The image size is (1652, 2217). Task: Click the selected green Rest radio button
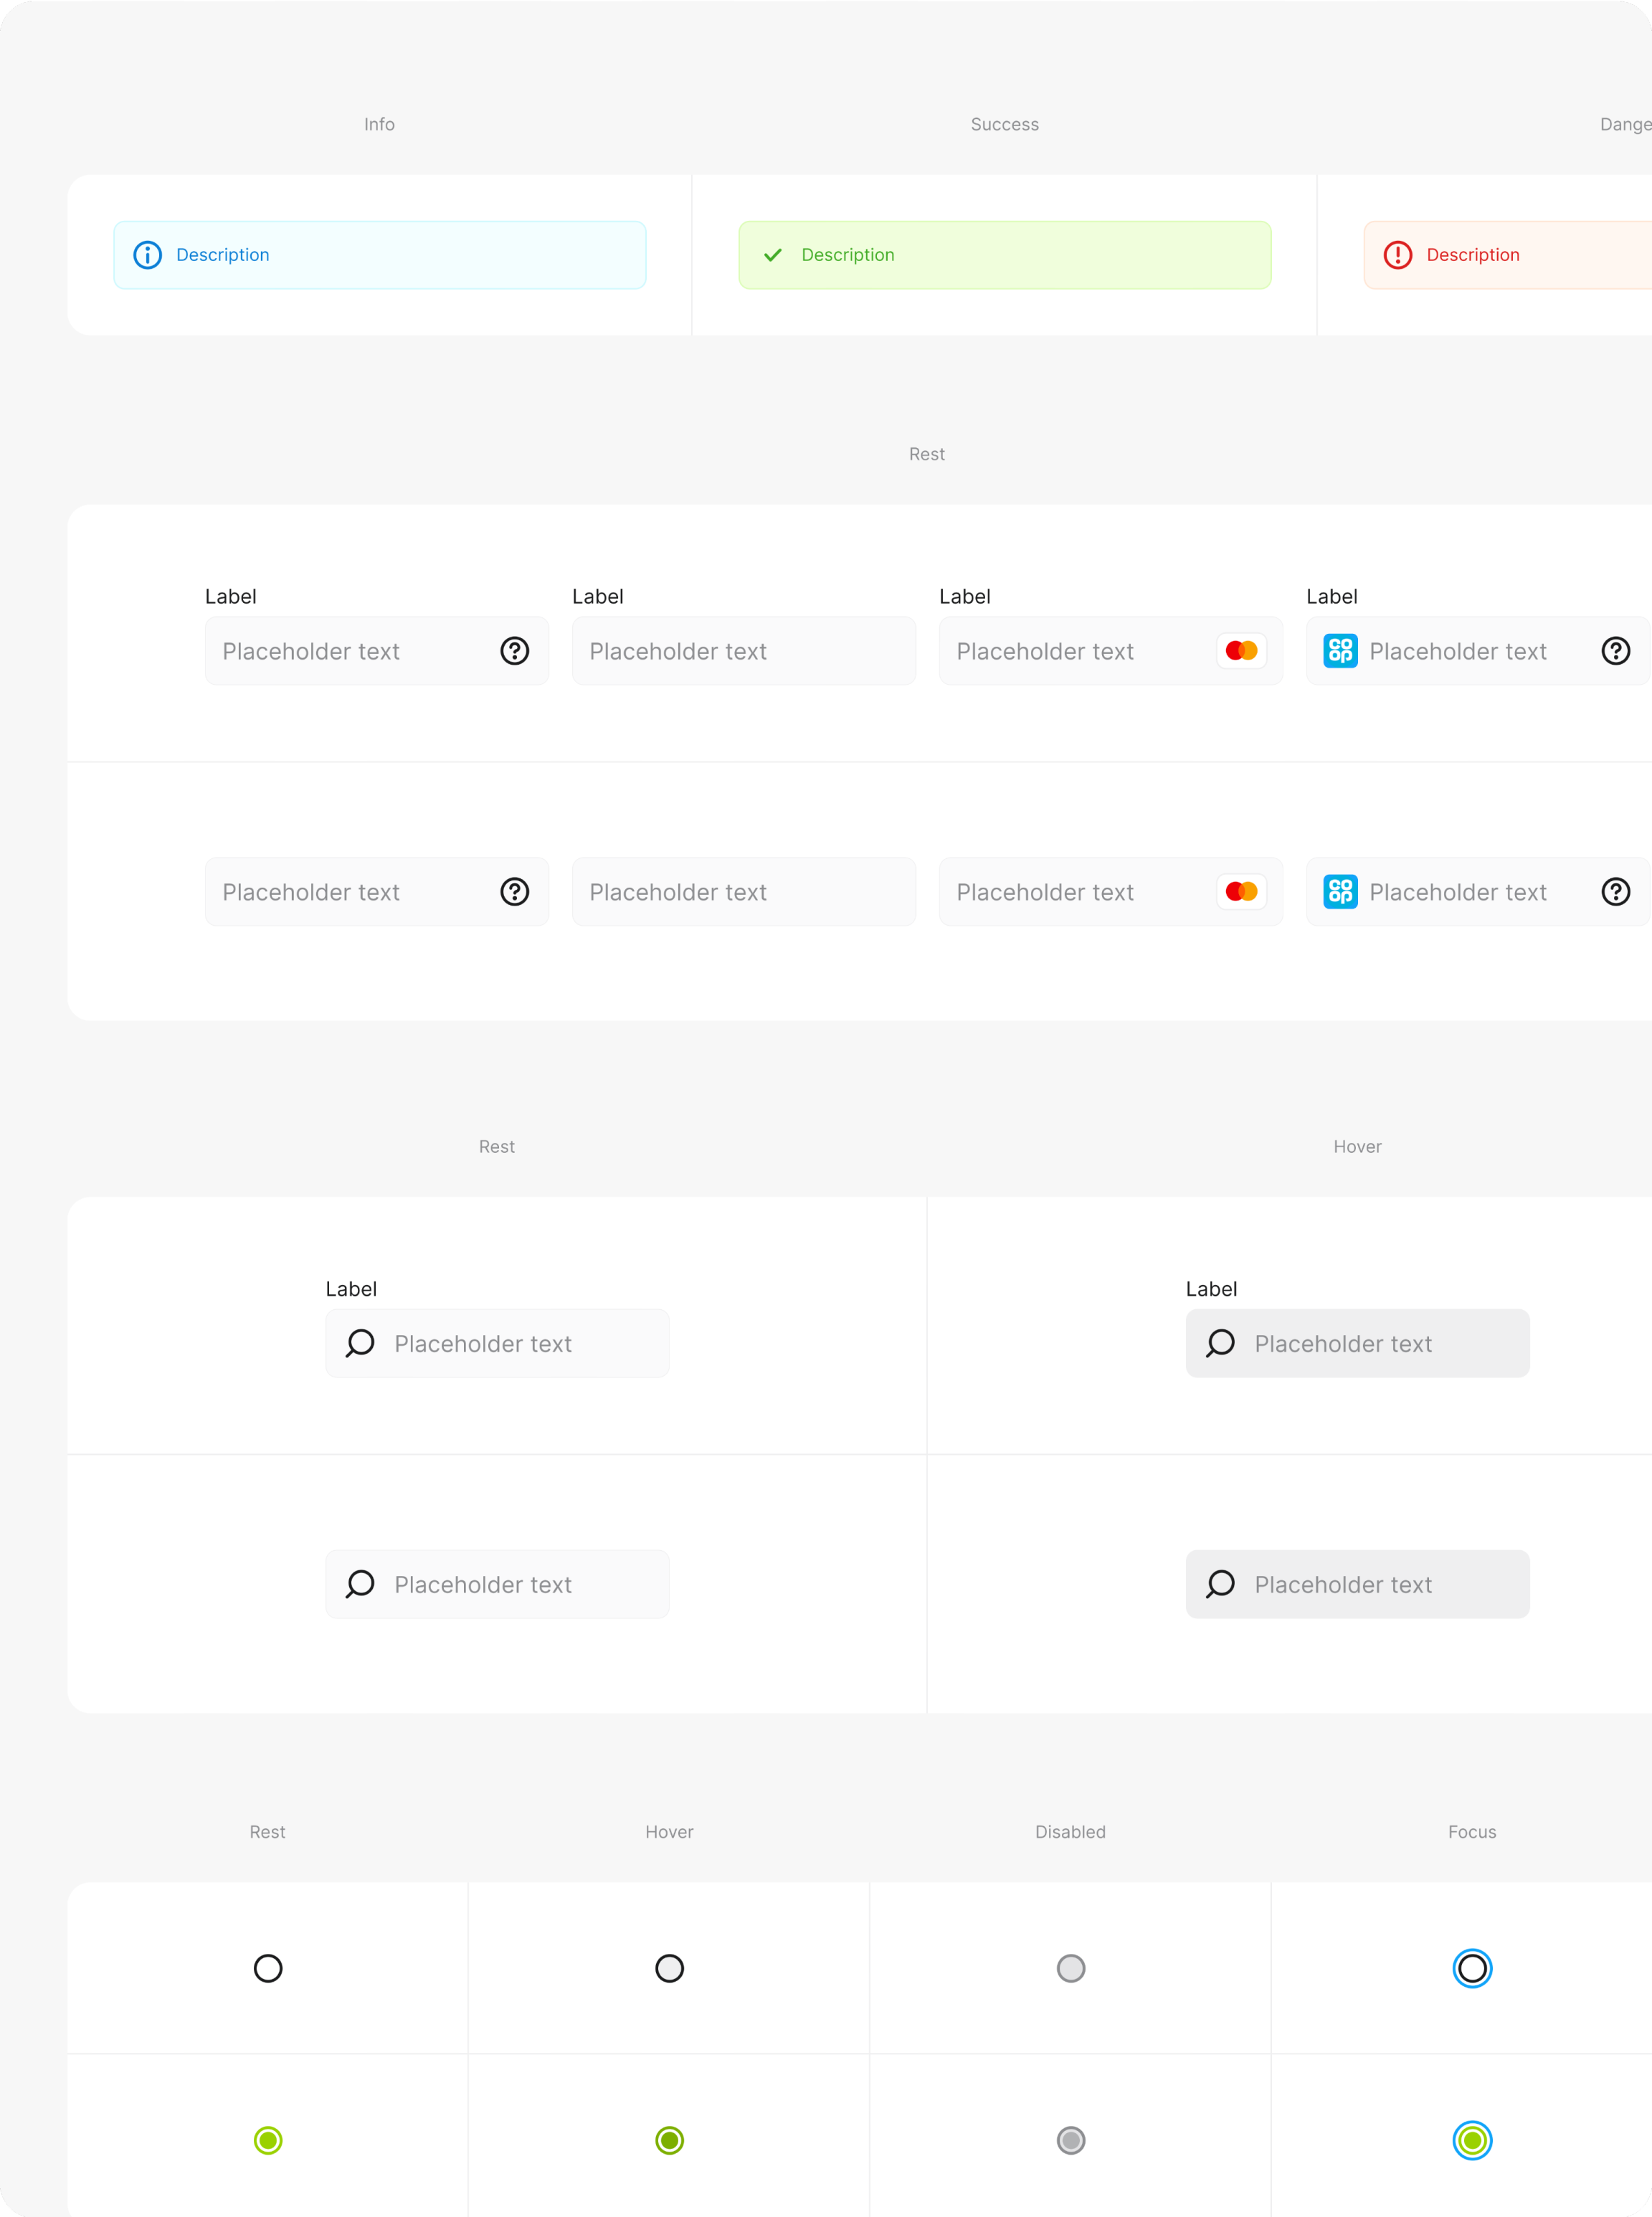click(x=268, y=2140)
